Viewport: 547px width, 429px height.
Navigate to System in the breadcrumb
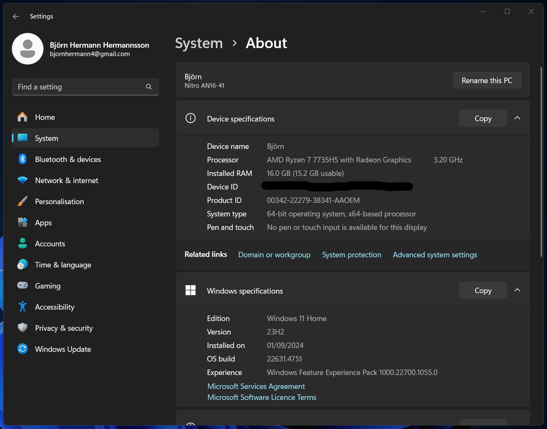click(x=199, y=43)
